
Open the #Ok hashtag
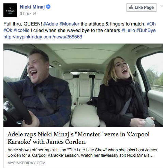coord(8,30)
